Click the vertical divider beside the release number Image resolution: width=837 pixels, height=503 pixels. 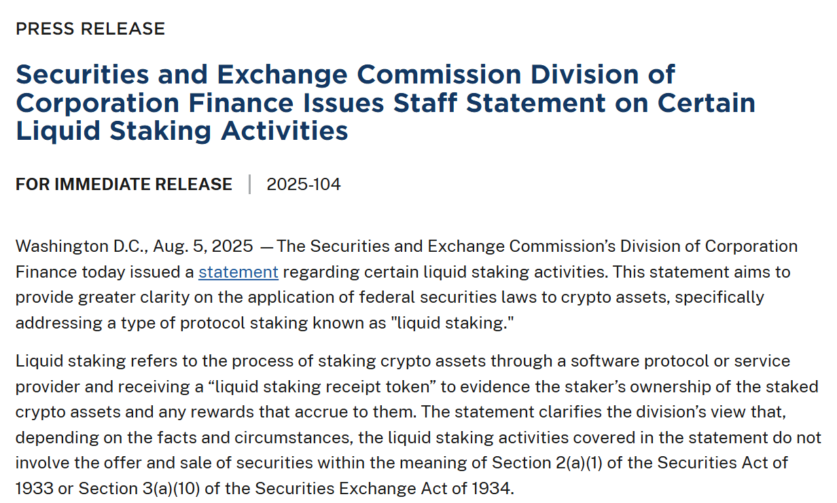250,184
